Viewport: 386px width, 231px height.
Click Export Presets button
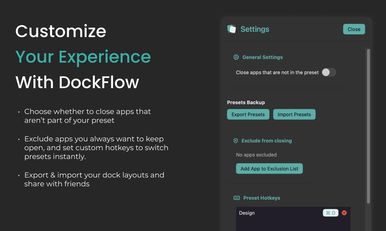pyautogui.click(x=248, y=115)
